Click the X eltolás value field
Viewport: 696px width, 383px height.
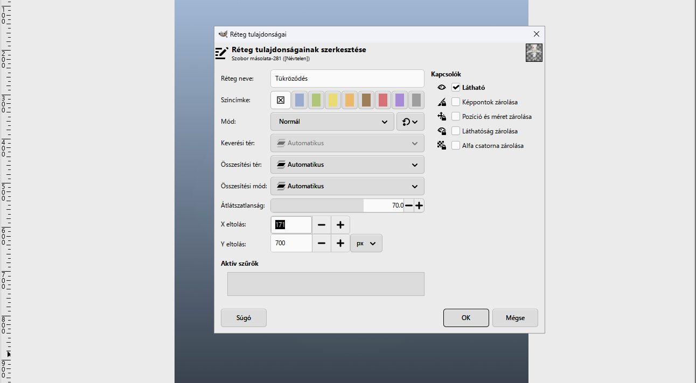click(x=291, y=225)
